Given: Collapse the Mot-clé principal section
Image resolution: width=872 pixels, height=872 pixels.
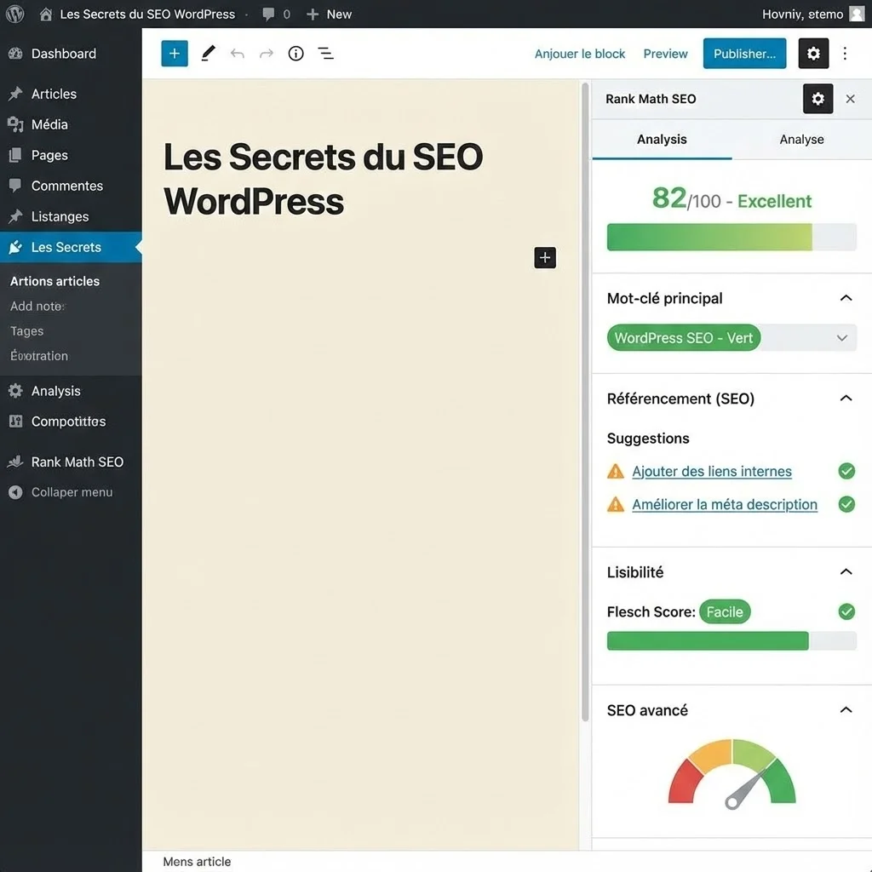Looking at the screenshot, I should coord(846,298).
